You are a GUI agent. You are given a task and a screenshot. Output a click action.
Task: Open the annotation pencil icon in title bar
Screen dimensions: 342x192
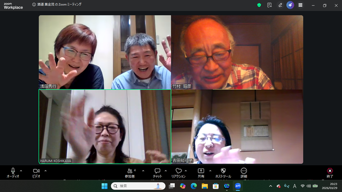280,5
